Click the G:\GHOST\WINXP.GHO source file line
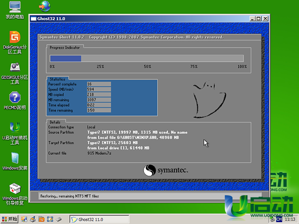 pos(133,137)
